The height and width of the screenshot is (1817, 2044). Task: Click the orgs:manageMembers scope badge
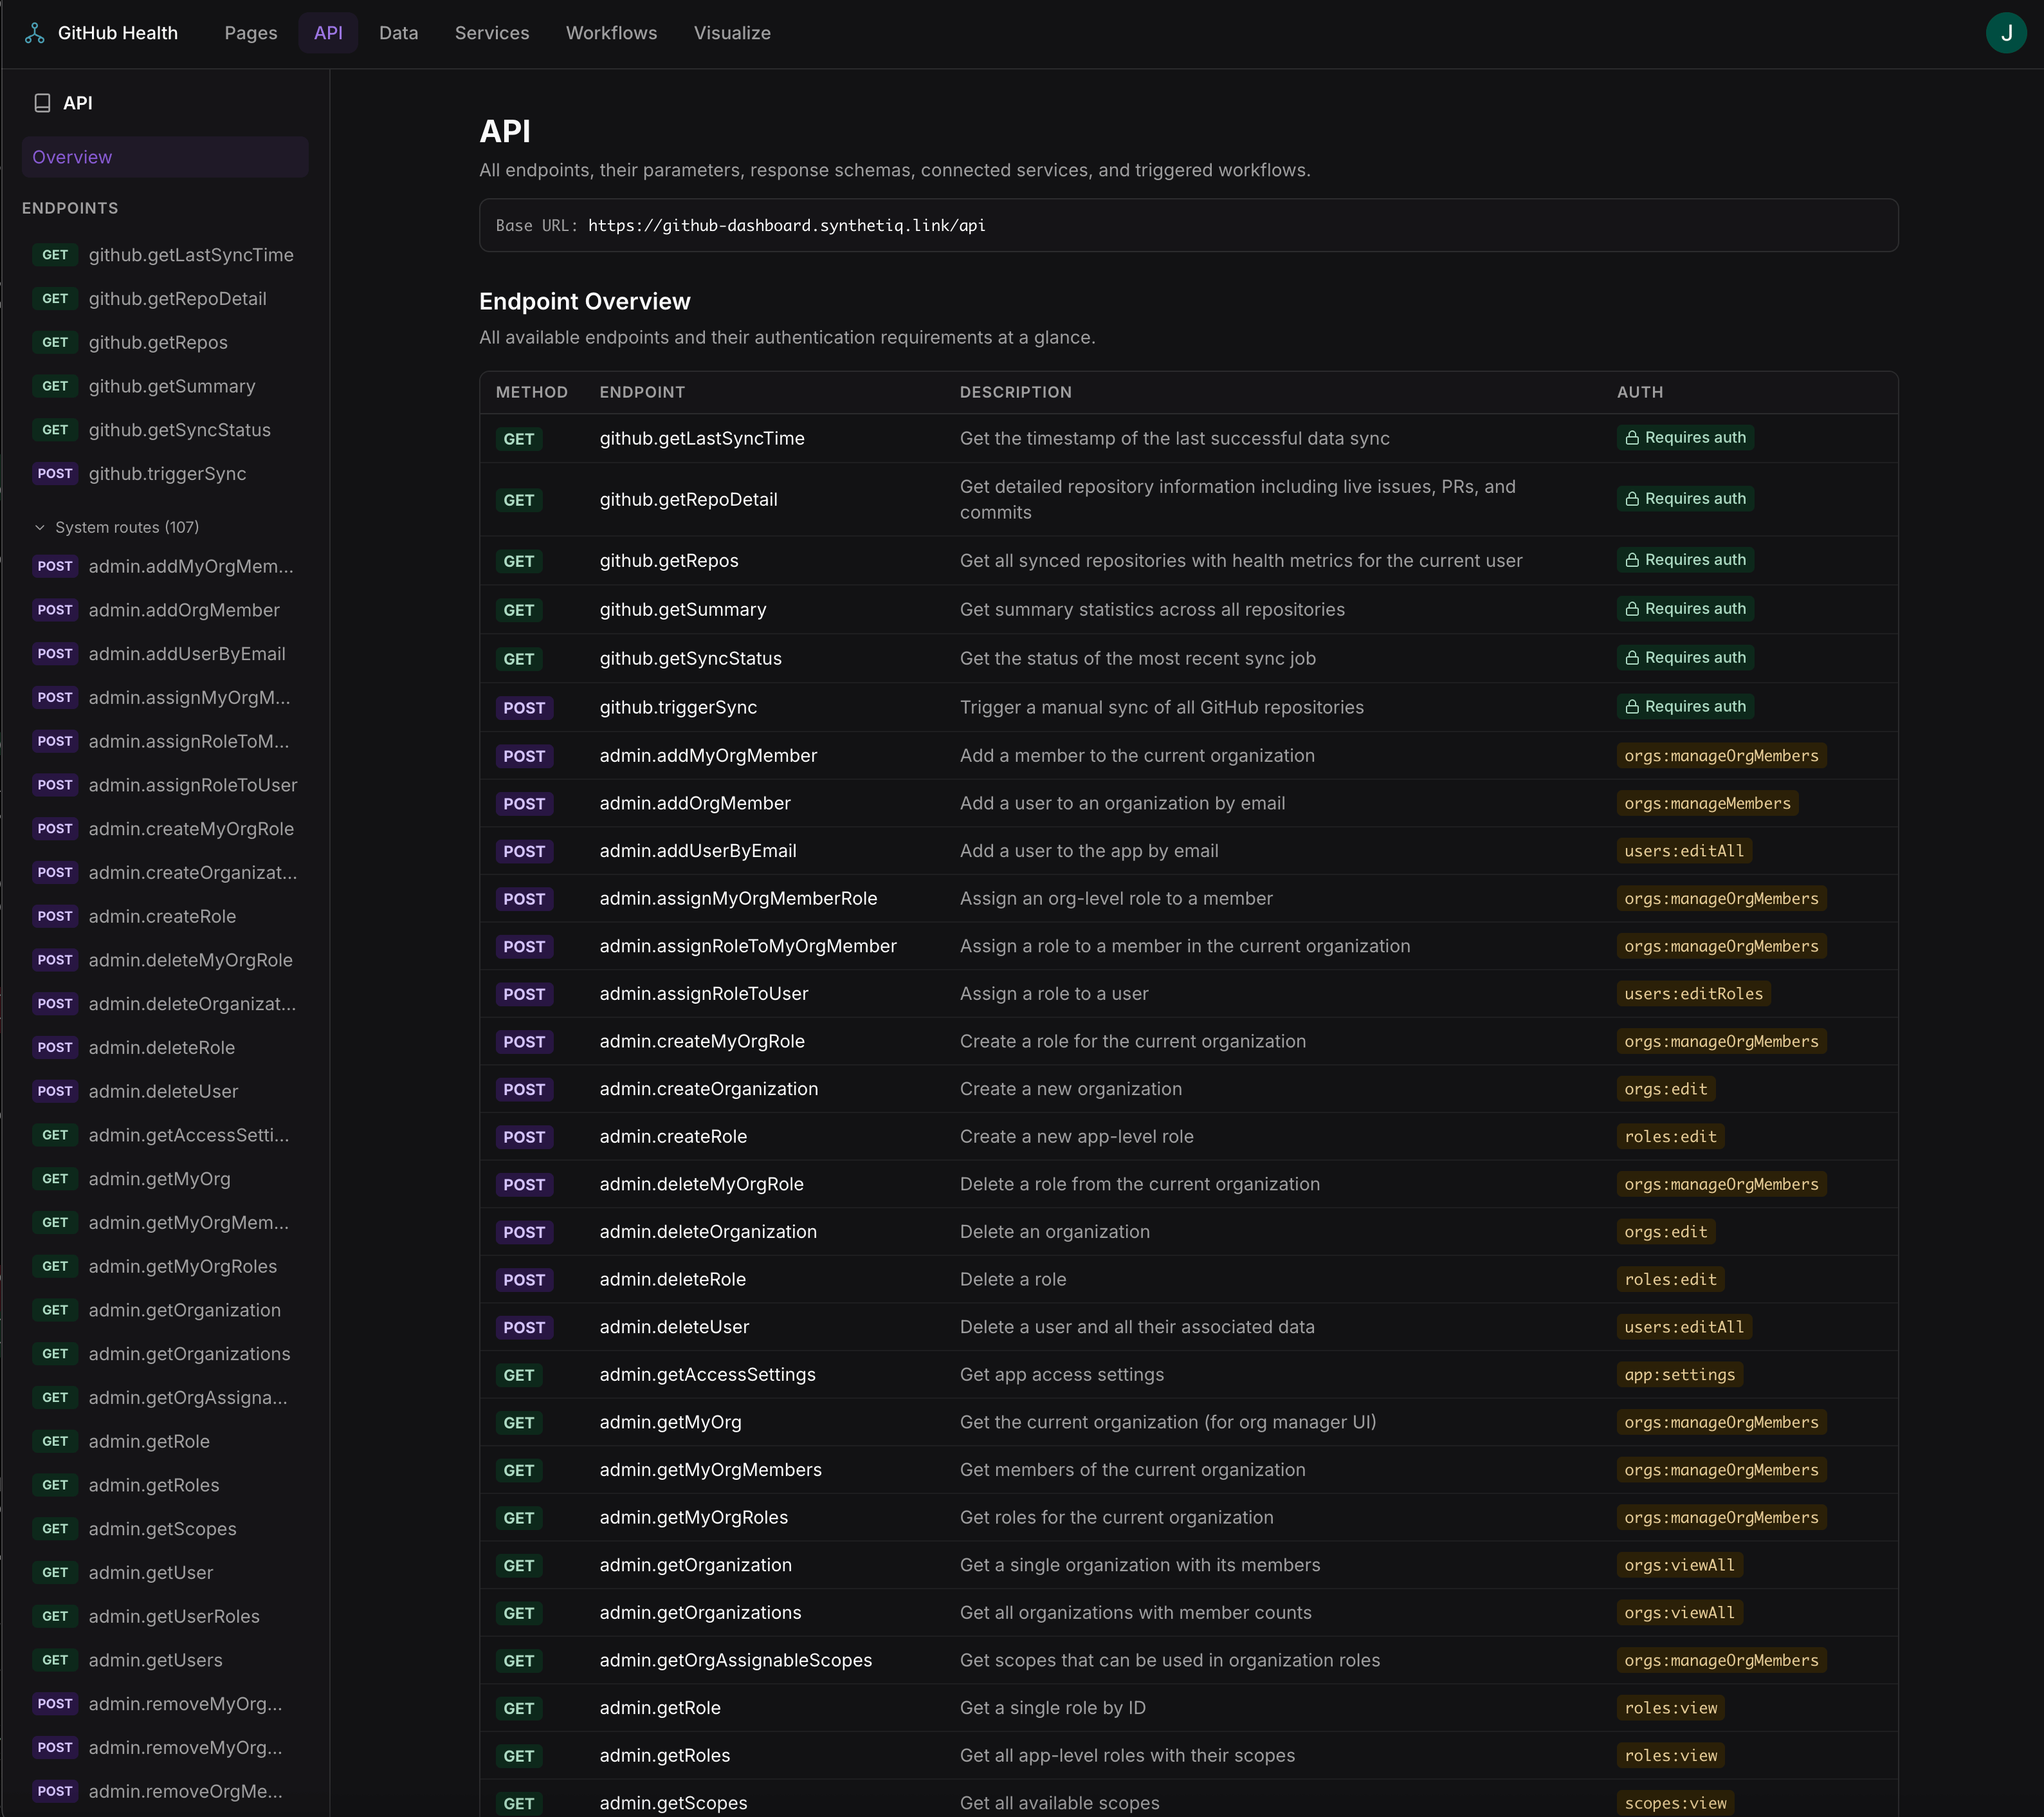click(1707, 804)
